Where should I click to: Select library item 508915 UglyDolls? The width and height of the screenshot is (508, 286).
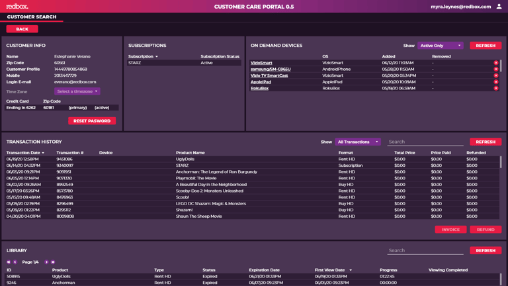point(252,277)
